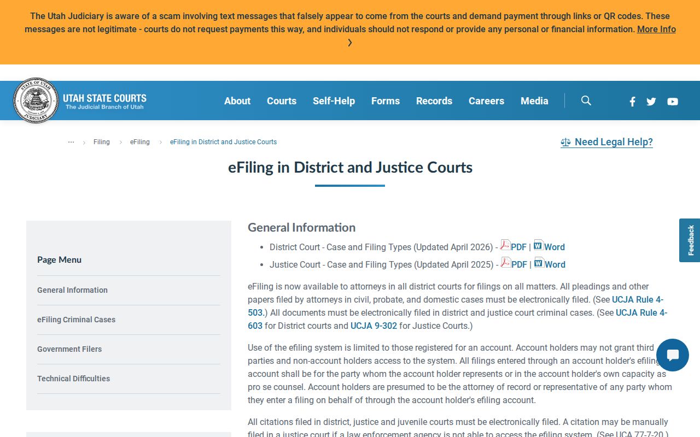The image size is (700, 437).
Task: Open the Forms menu
Action: pyautogui.click(x=386, y=101)
